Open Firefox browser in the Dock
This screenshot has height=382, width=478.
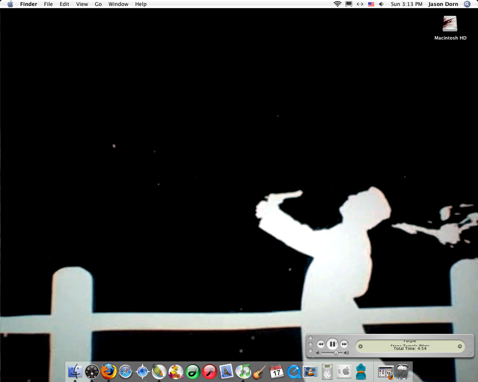click(109, 372)
